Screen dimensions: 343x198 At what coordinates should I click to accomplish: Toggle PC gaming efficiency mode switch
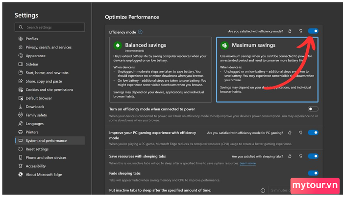coord(313,132)
